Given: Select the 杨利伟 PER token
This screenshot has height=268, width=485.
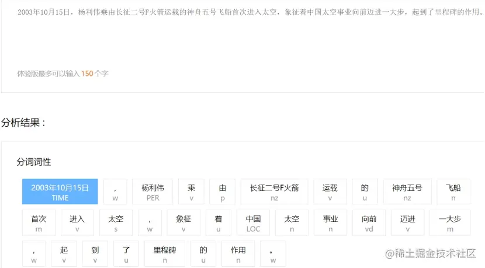Looking at the screenshot, I should [153, 192].
